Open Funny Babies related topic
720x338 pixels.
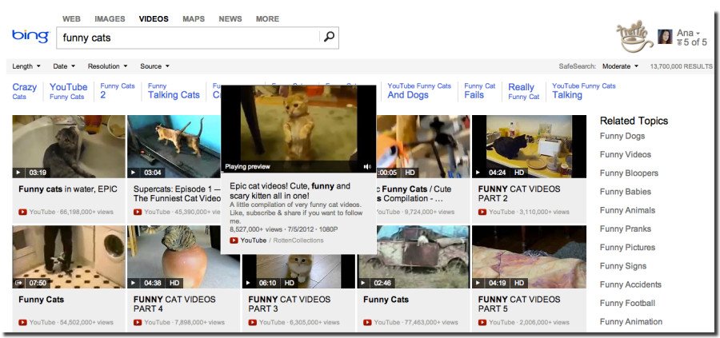(626, 192)
